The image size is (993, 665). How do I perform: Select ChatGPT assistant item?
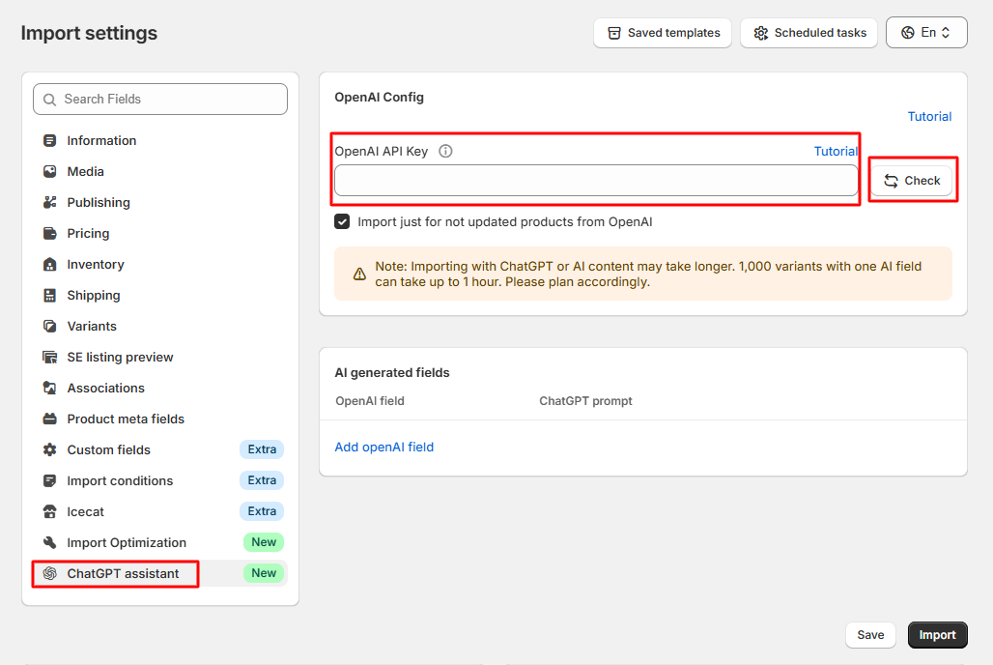coord(160,574)
